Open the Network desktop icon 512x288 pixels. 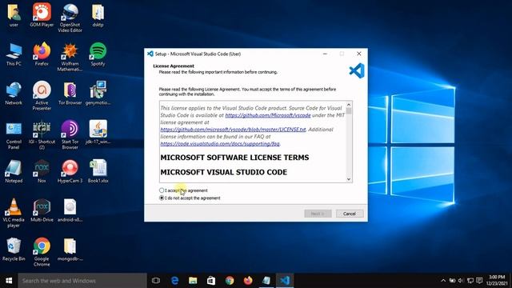pos(14,93)
